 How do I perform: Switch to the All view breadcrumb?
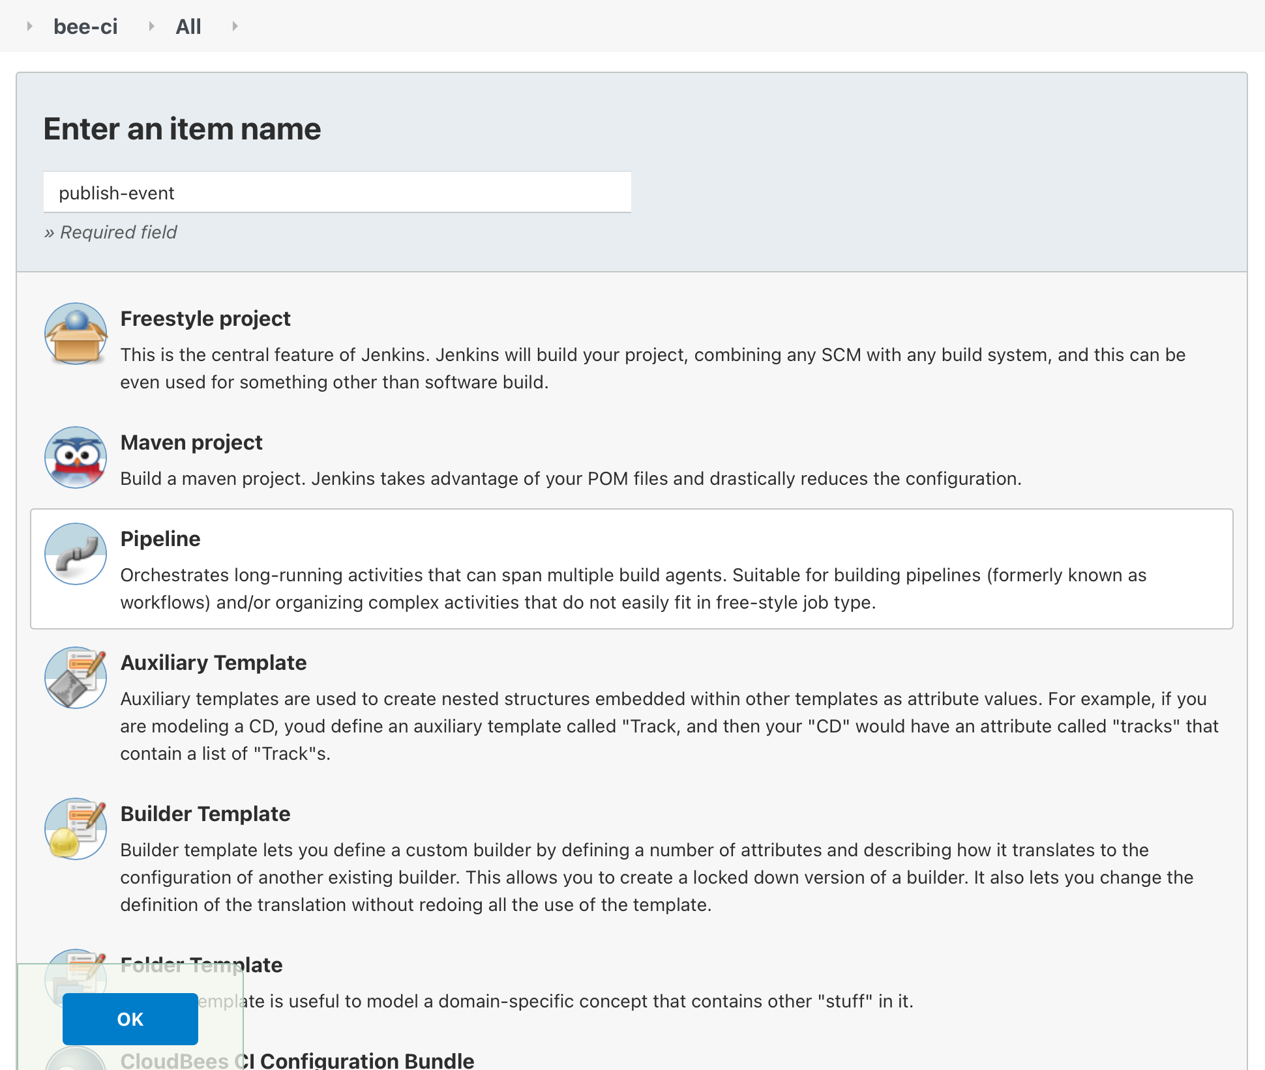(x=188, y=26)
